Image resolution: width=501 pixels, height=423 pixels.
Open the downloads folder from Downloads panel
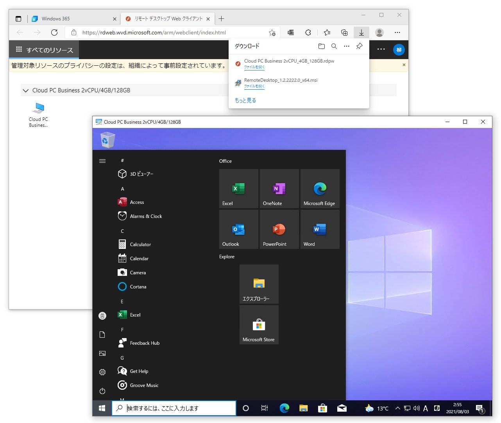322,46
